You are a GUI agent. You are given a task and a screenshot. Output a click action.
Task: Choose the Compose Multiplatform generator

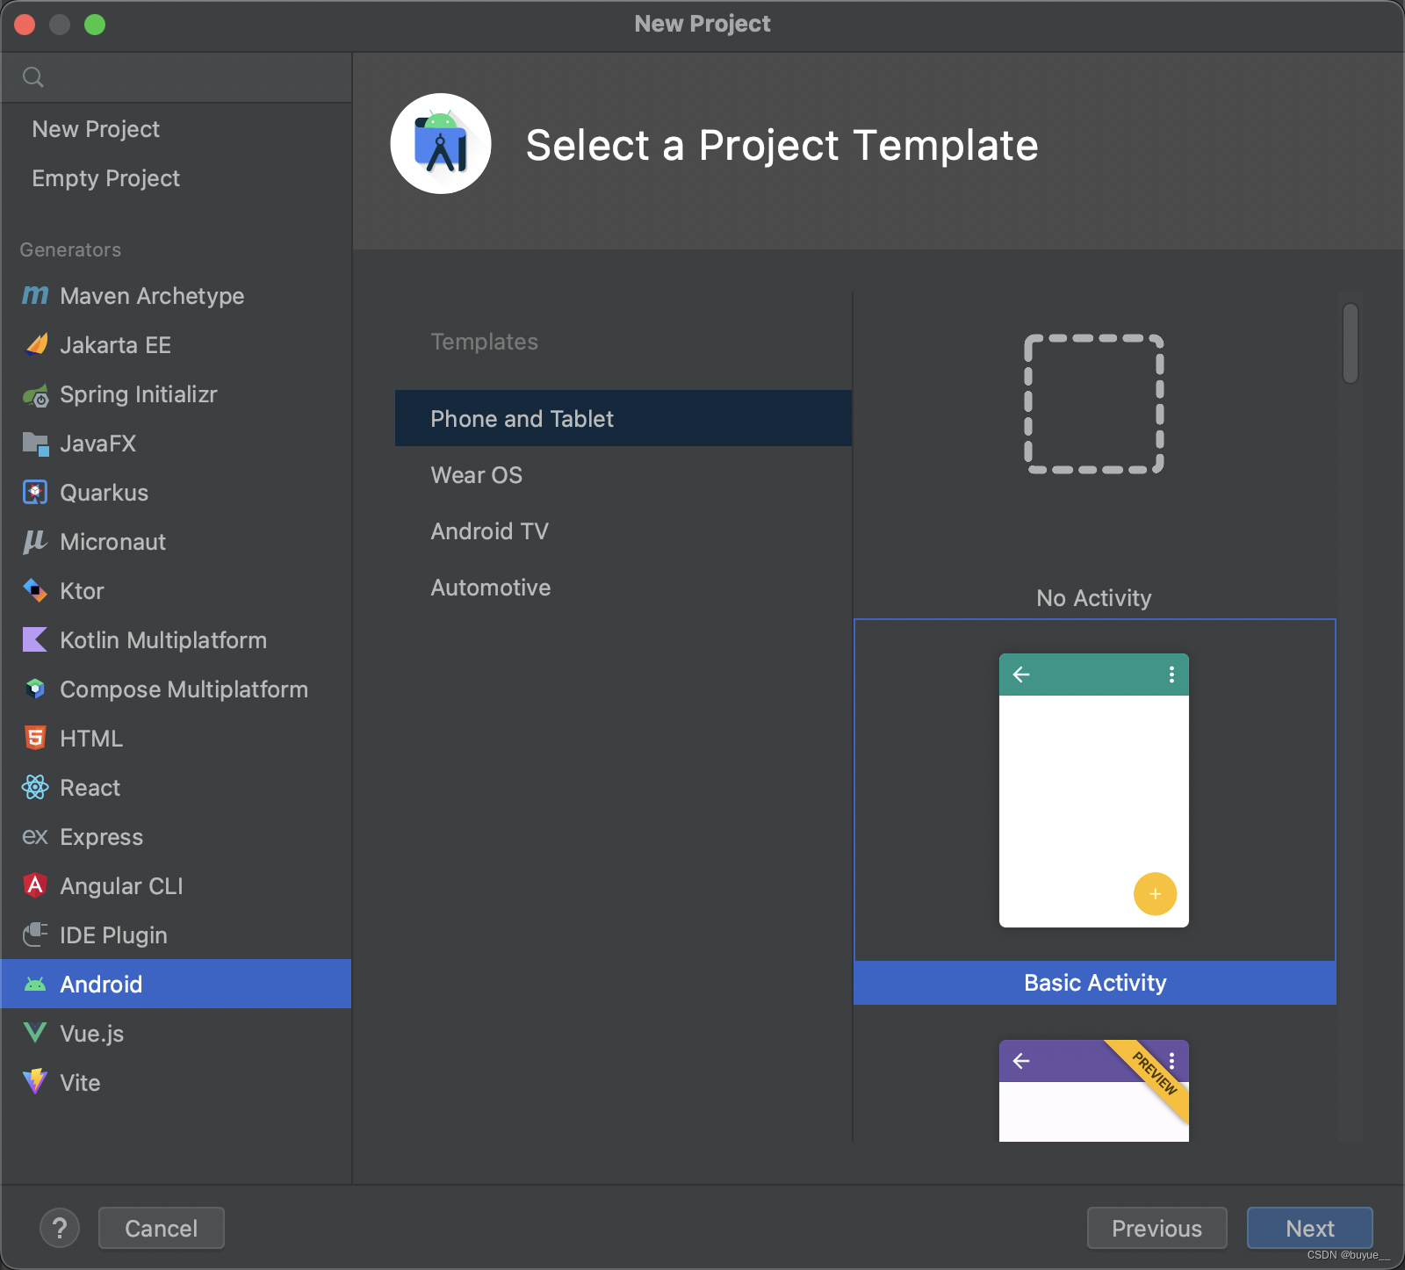pos(176,689)
